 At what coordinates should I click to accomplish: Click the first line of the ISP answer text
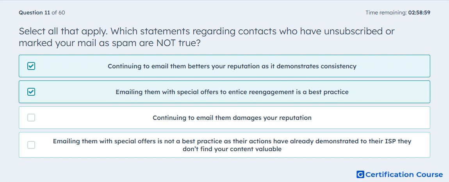coord(232,141)
